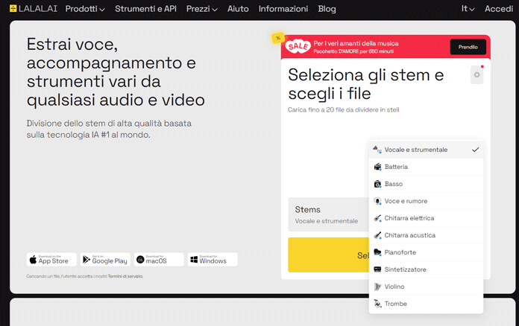Click the Voce e rumore microphone icon

point(377,201)
